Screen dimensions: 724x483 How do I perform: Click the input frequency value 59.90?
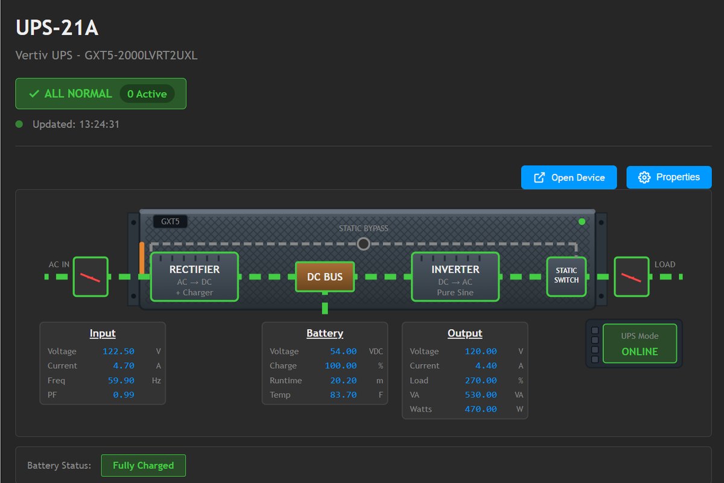click(x=122, y=380)
